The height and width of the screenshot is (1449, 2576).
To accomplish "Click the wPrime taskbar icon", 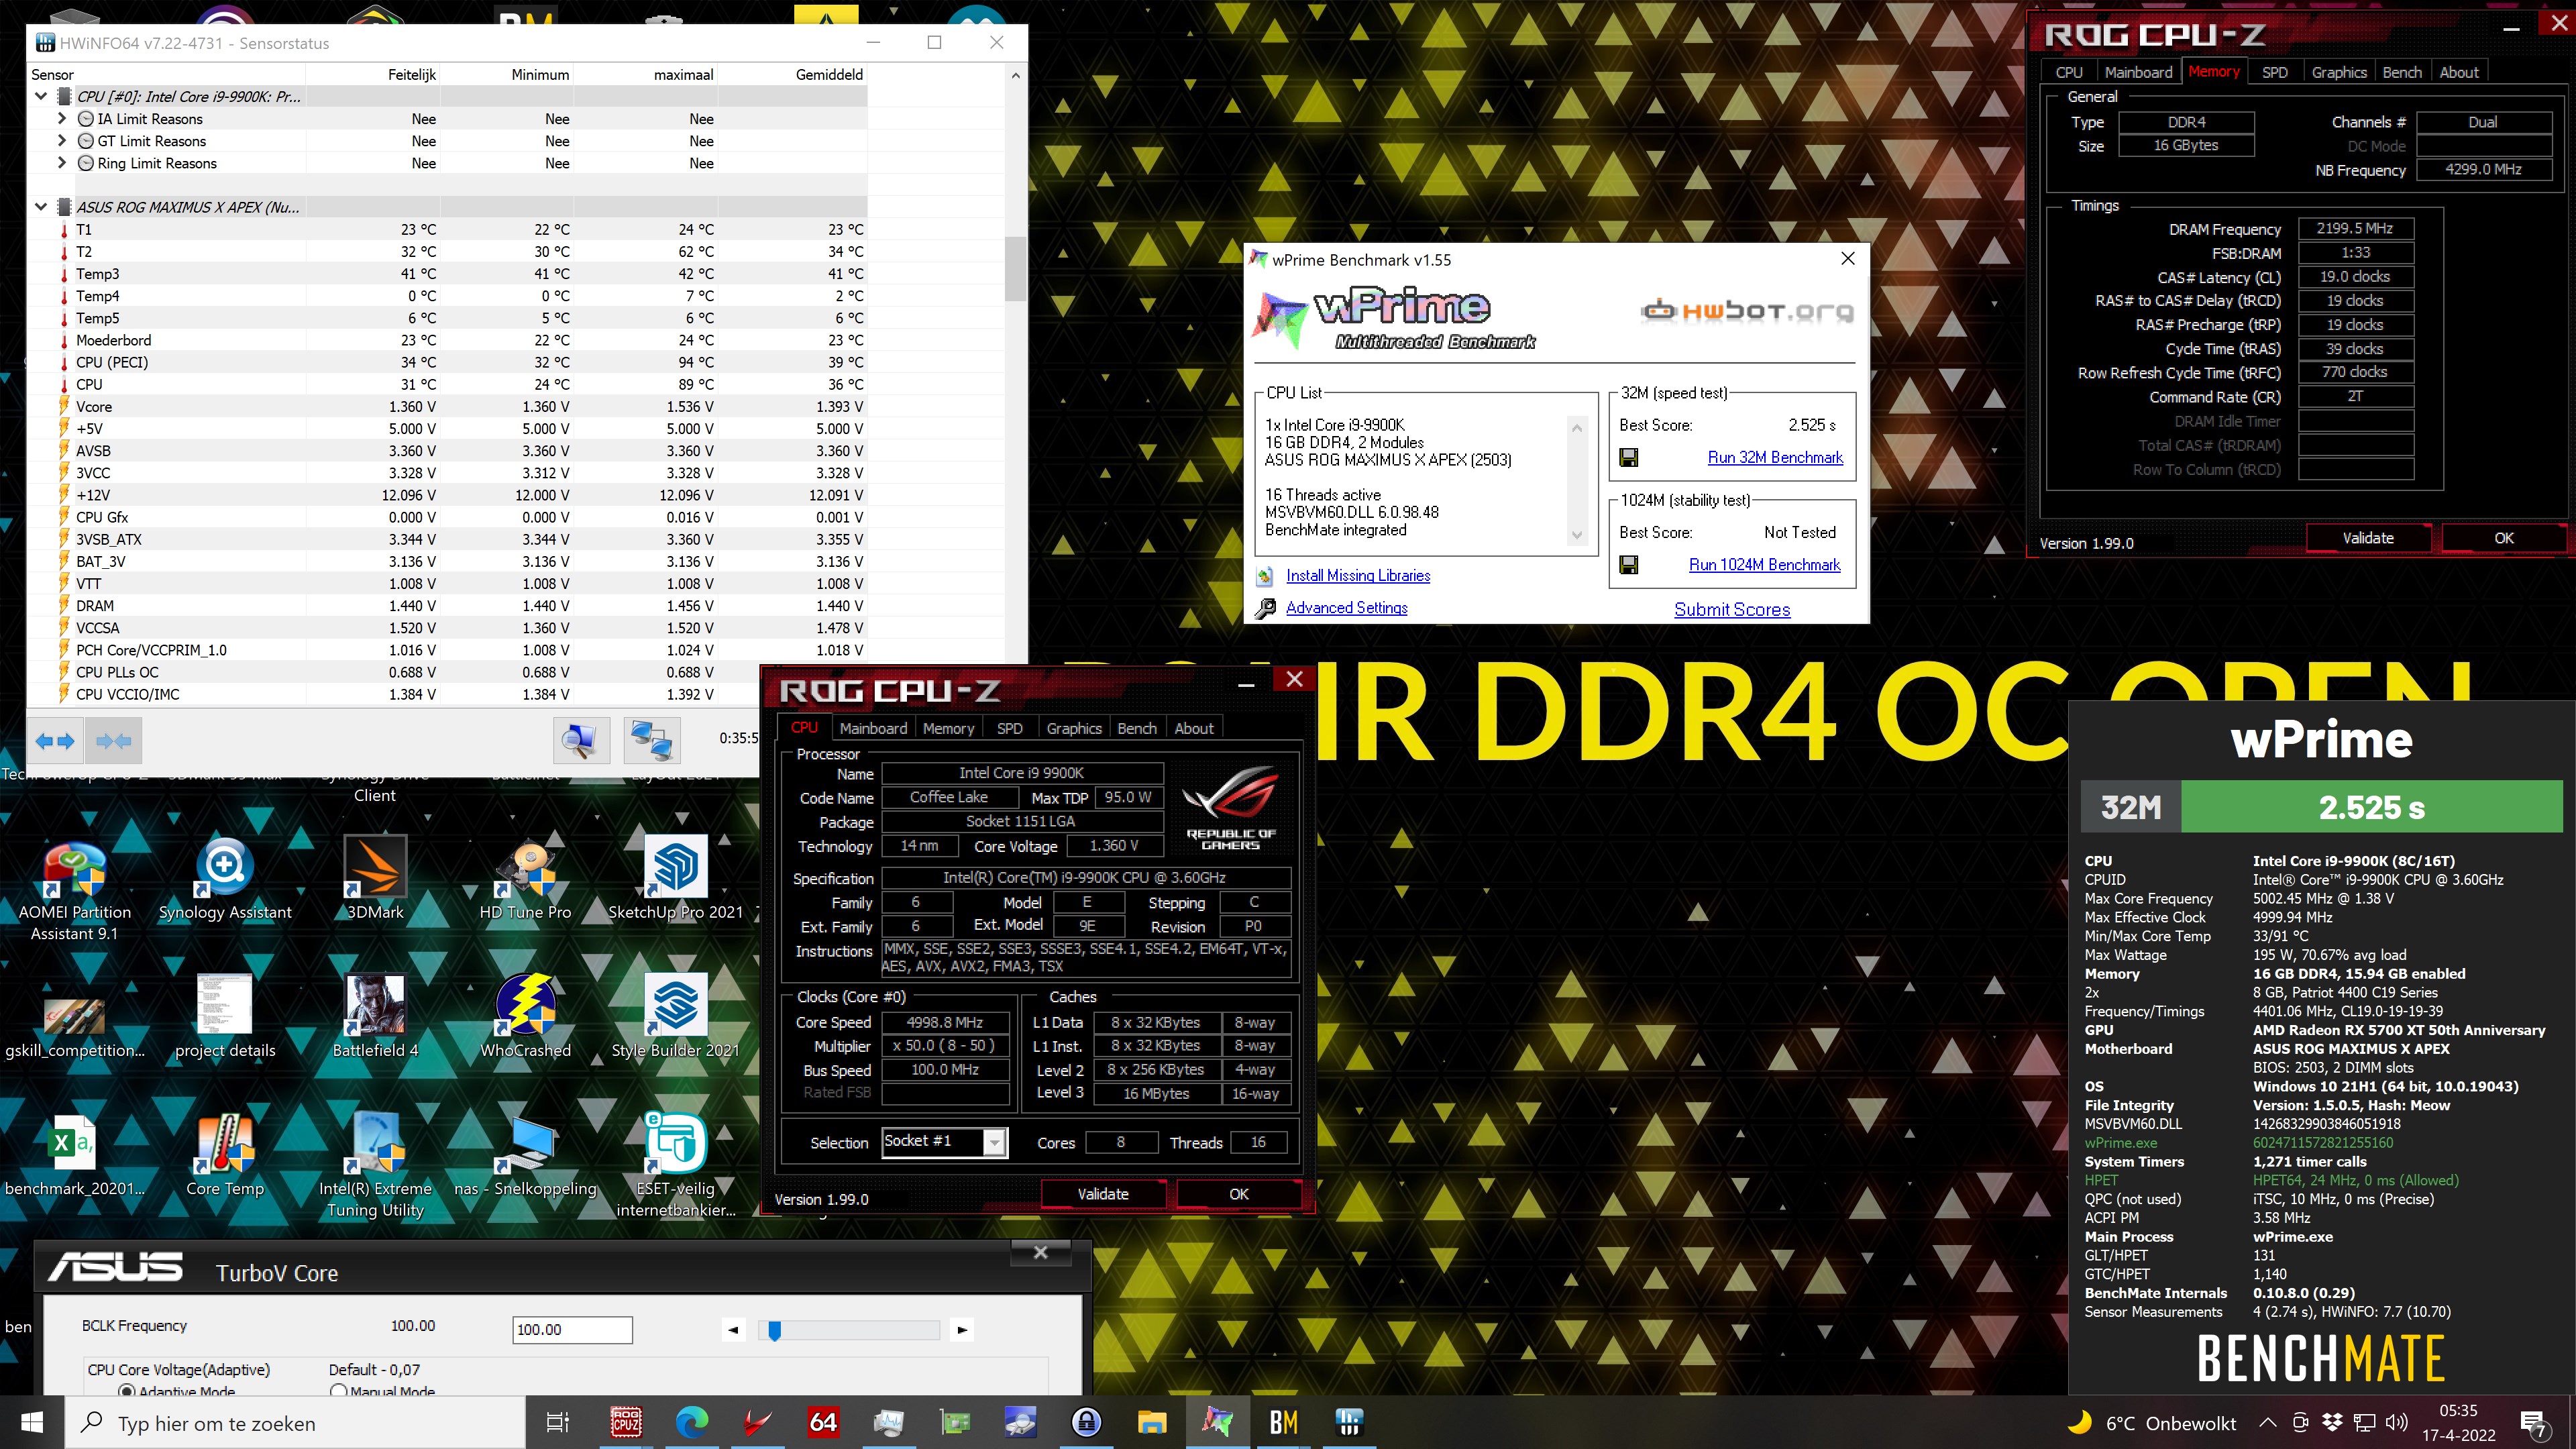I will [1218, 1421].
